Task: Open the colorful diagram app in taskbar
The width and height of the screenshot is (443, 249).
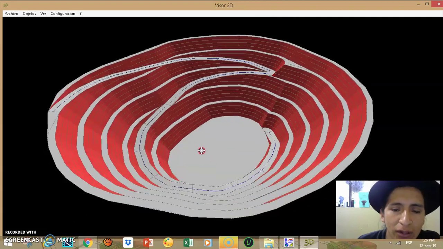Action: [289, 243]
